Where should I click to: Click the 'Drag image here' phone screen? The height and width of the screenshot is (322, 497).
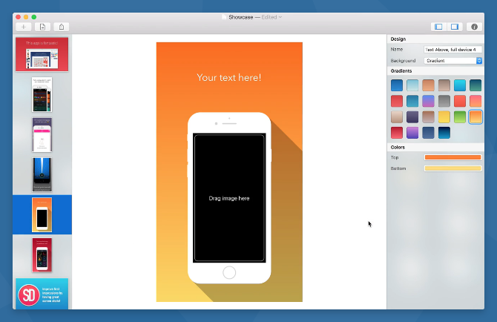228,198
